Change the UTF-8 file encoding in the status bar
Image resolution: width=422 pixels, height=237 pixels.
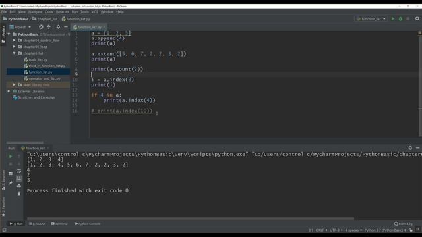click(x=336, y=230)
